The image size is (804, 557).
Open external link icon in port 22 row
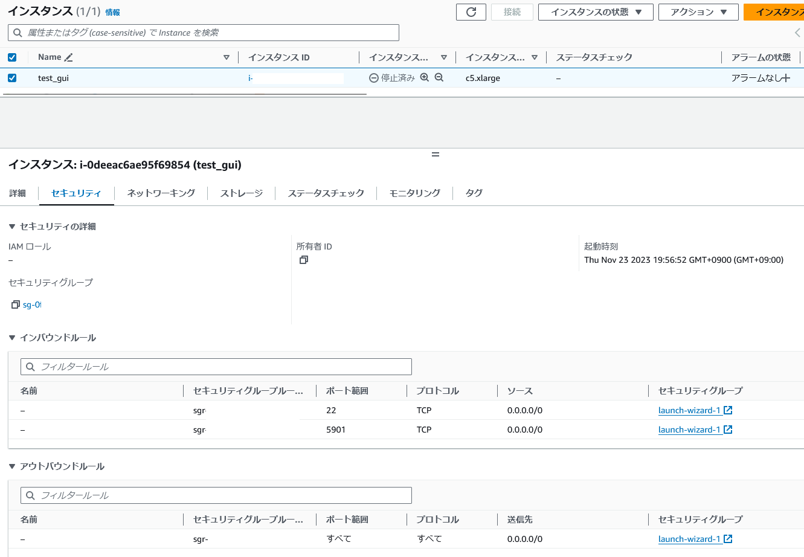[728, 410]
